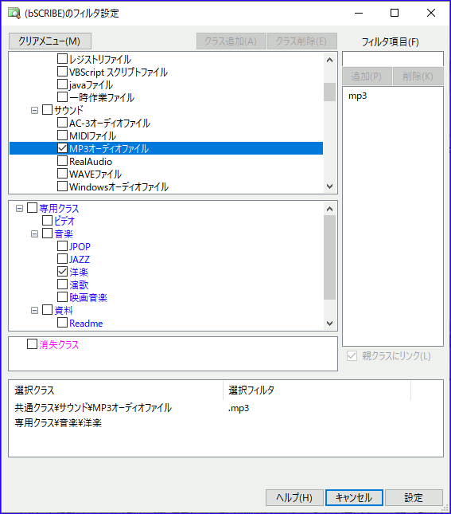Collapse the 音楽 tree node
This screenshot has width=451, height=514.
pyautogui.click(x=34, y=234)
